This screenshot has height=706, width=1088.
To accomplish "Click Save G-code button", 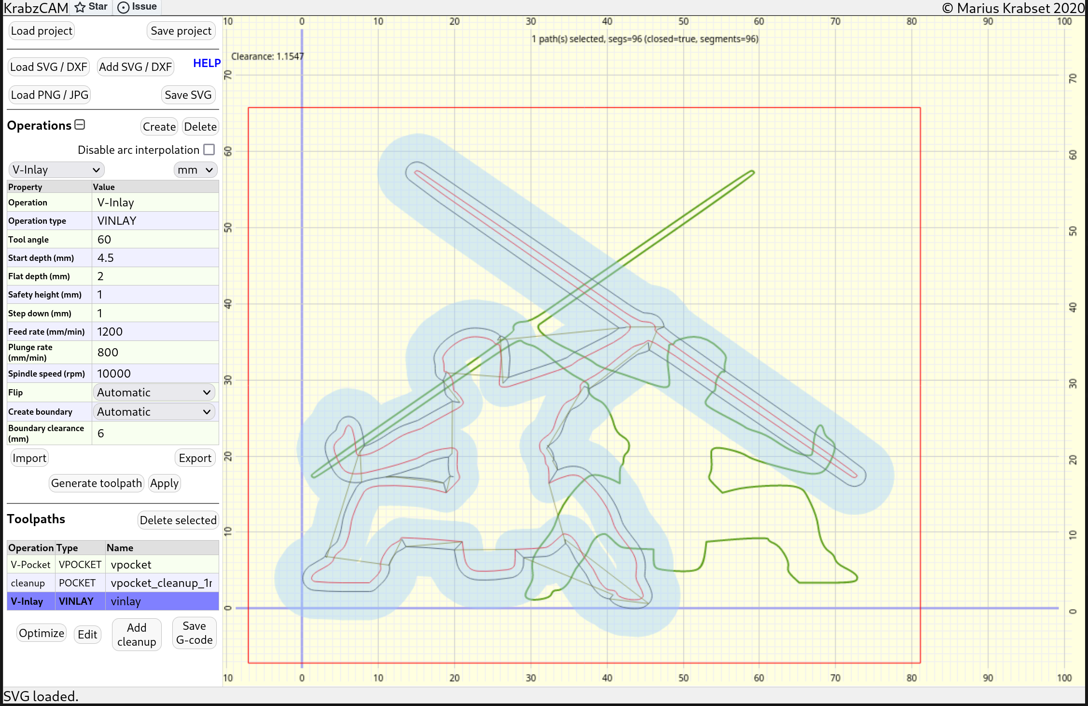I will coord(195,633).
